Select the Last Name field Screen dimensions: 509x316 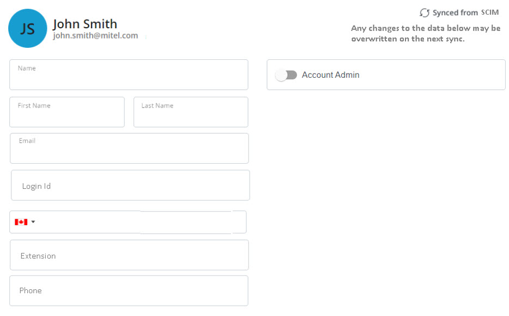(190, 116)
